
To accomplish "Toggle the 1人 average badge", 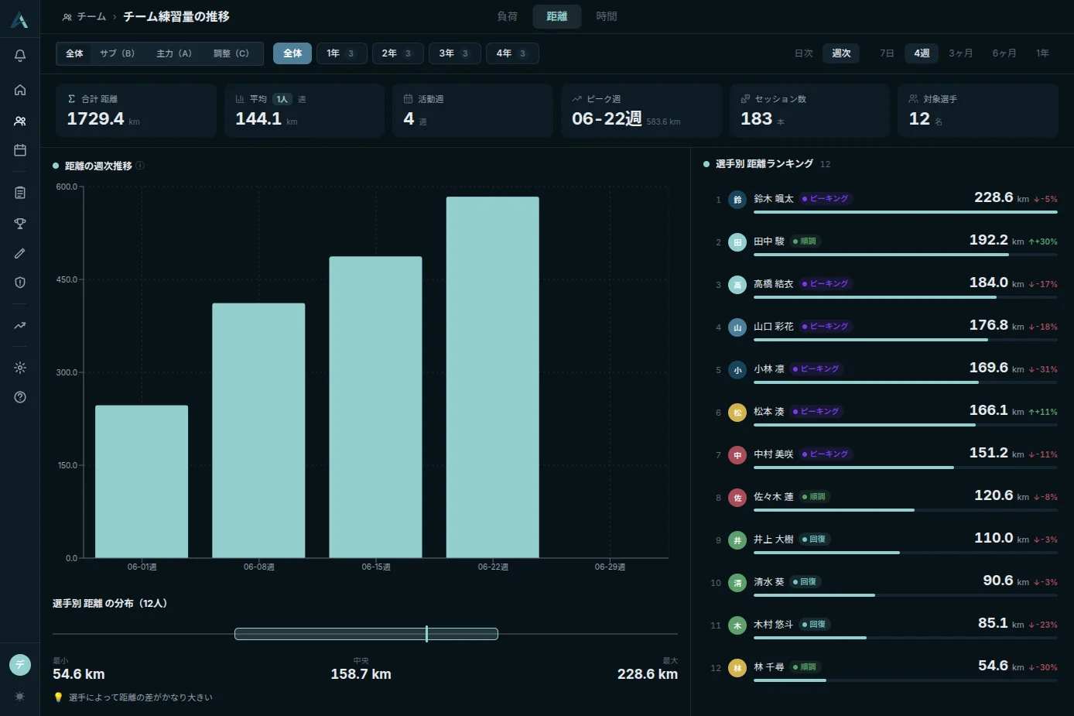I will point(282,99).
